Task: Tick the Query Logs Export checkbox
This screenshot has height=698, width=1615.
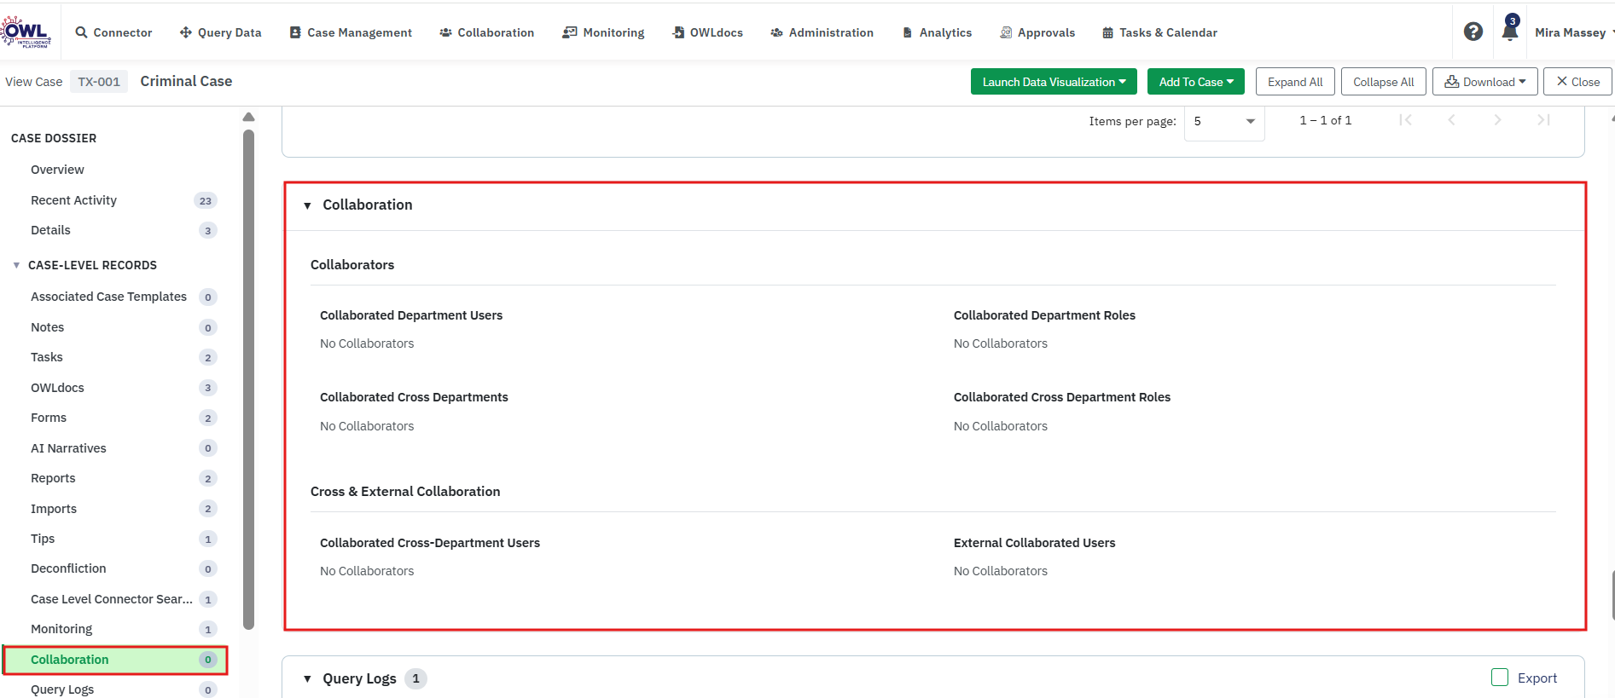Action: [1500, 678]
